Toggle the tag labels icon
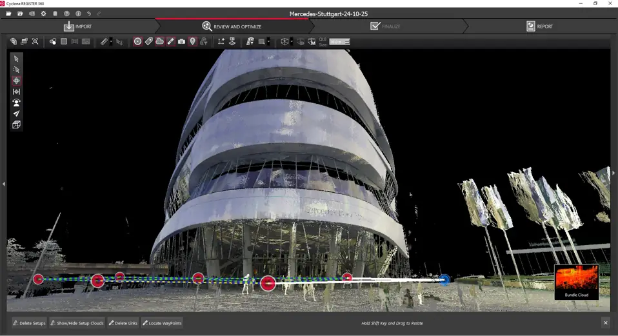 point(148,41)
